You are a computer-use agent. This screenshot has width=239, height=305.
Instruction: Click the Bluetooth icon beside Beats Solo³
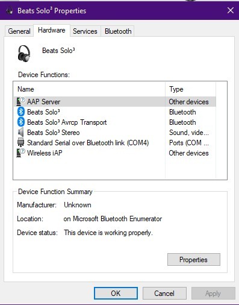coord(21,112)
